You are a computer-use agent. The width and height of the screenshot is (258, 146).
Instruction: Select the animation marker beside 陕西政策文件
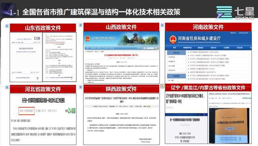tap(81, 87)
